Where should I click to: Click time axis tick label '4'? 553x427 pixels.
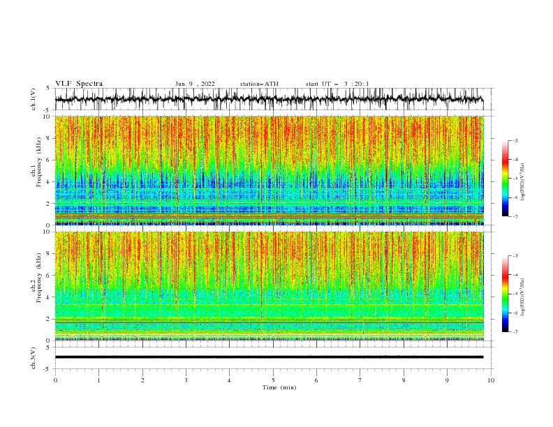pos(229,380)
